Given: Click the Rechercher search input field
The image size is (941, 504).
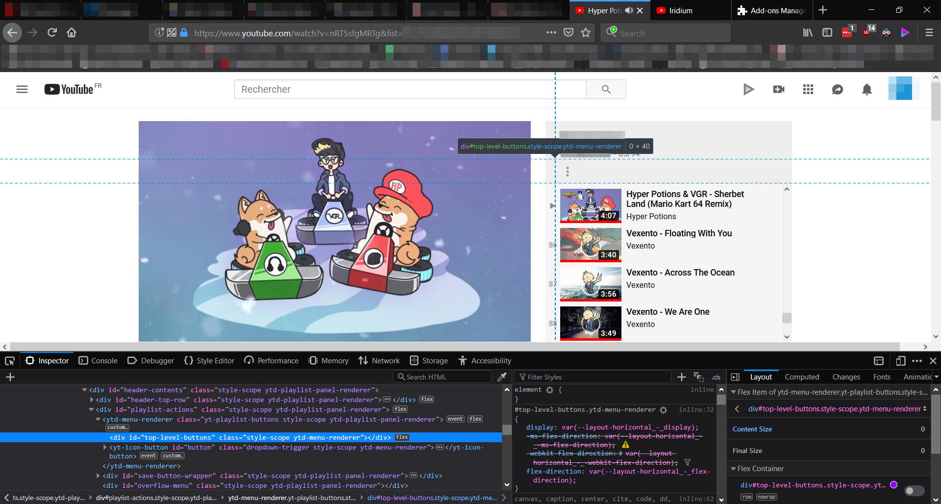Looking at the screenshot, I should 410,89.
